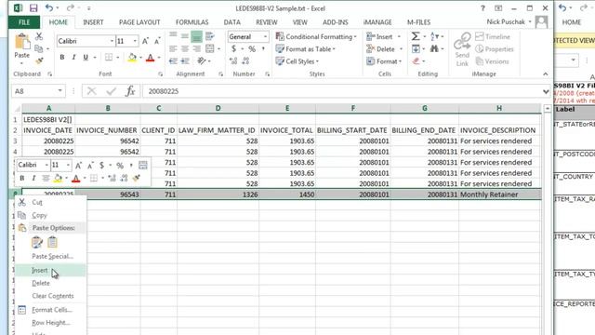
Task: Switch to the PAGE LAYOUT tab
Action: [139, 22]
